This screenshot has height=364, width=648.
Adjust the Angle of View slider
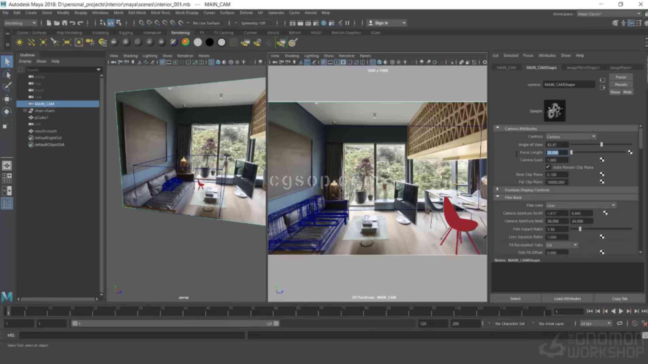coord(601,144)
